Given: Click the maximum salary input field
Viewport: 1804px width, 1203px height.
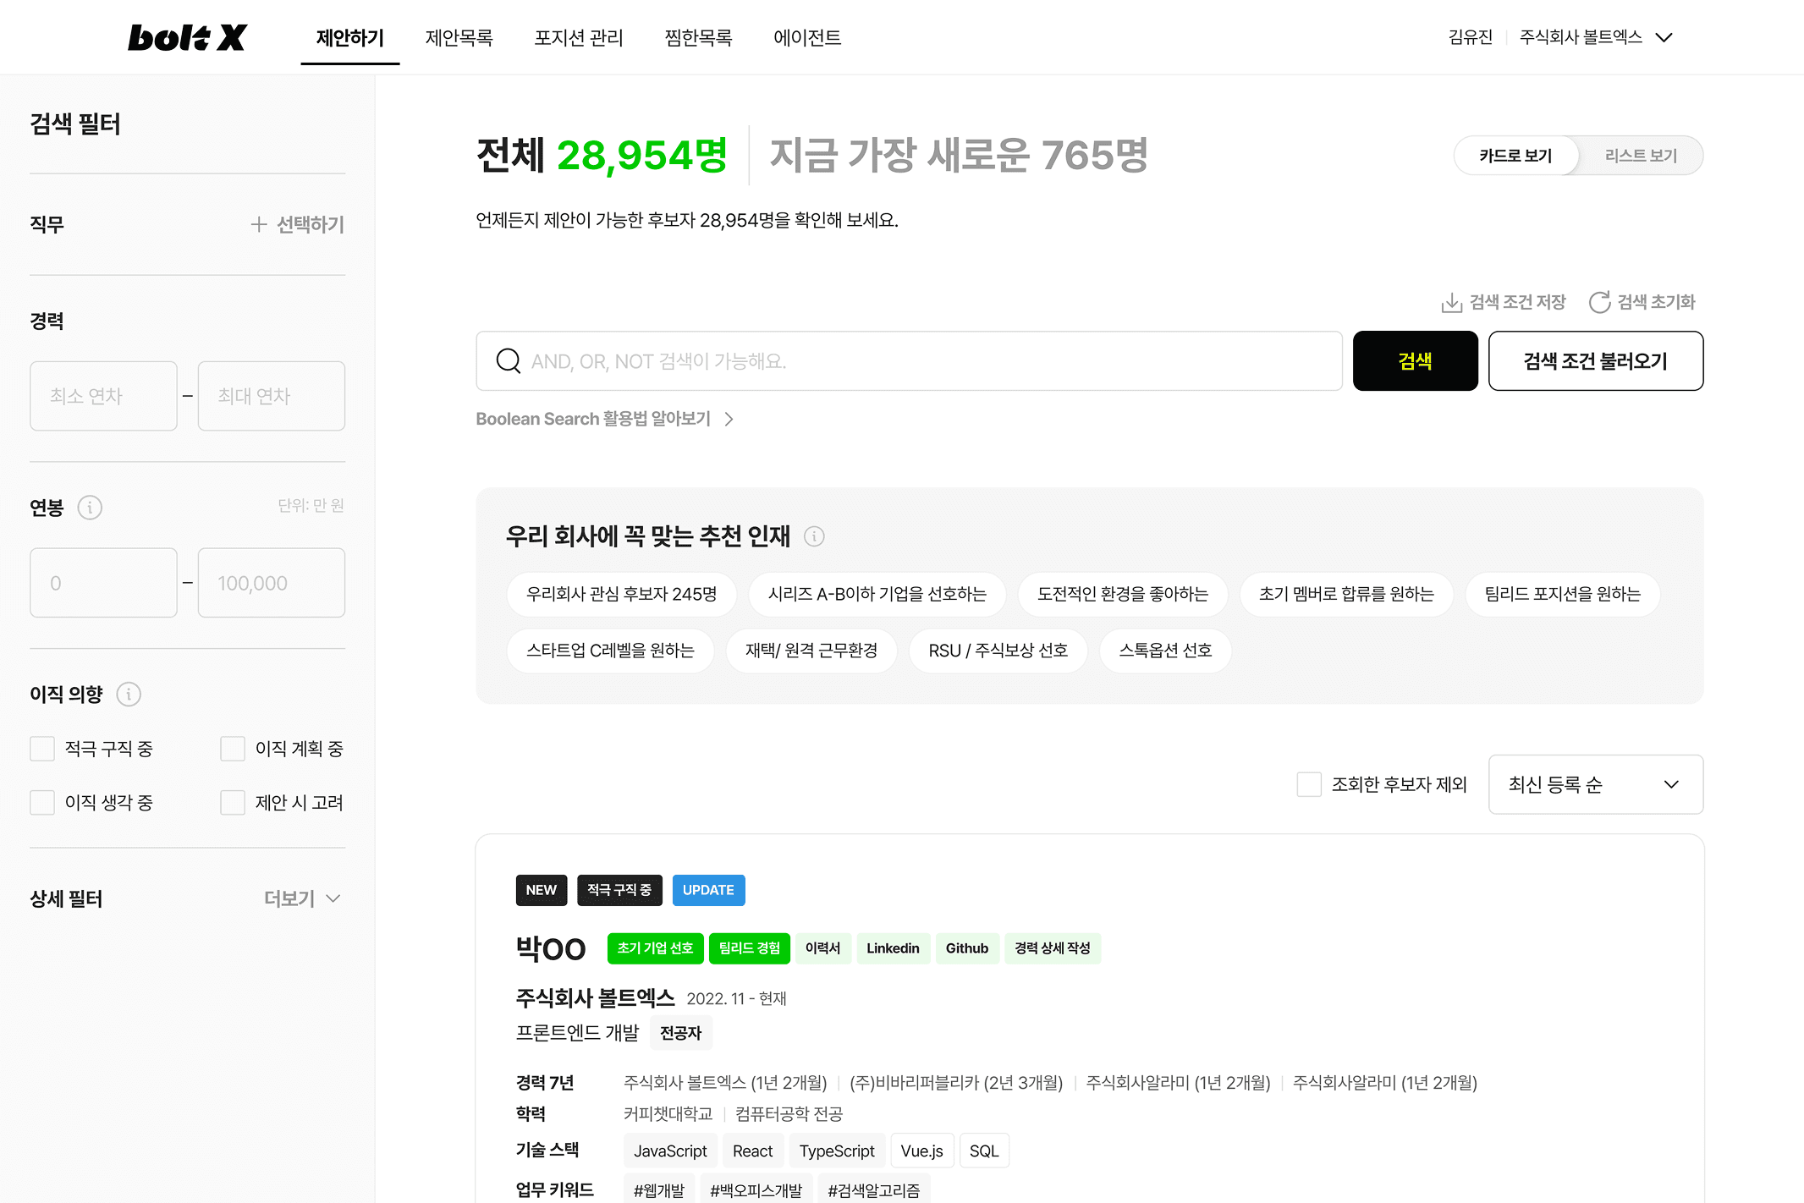Looking at the screenshot, I should coord(271,582).
